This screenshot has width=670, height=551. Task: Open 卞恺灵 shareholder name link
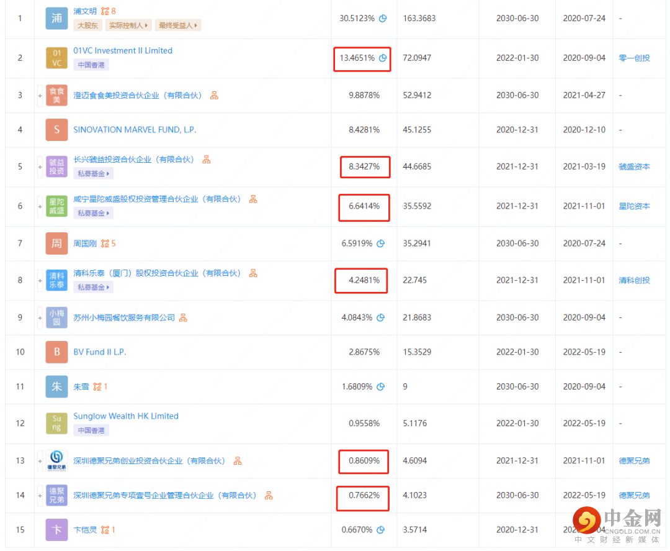pyautogui.click(x=85, y=530)
